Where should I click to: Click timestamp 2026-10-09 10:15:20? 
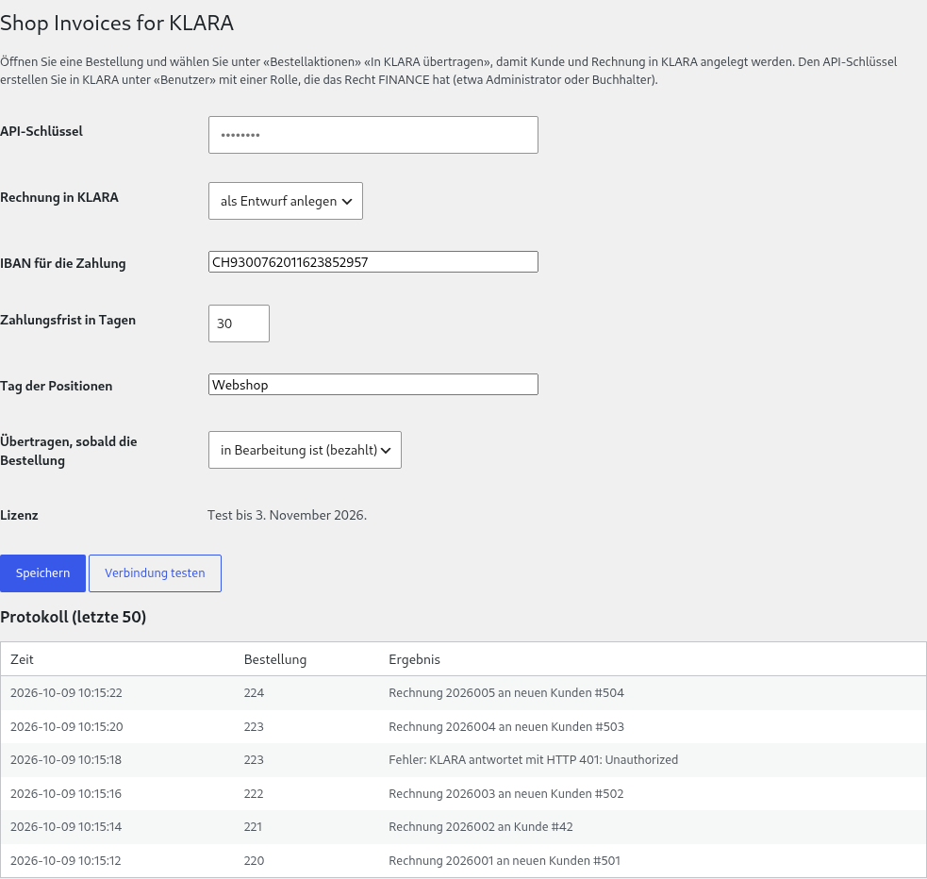pos(66,726)
